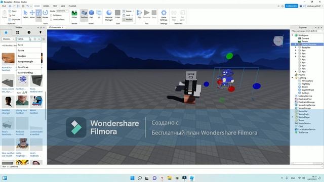Undo the last action in quick access bar
The width and height of the screenshot is (324, 182).
27,6
